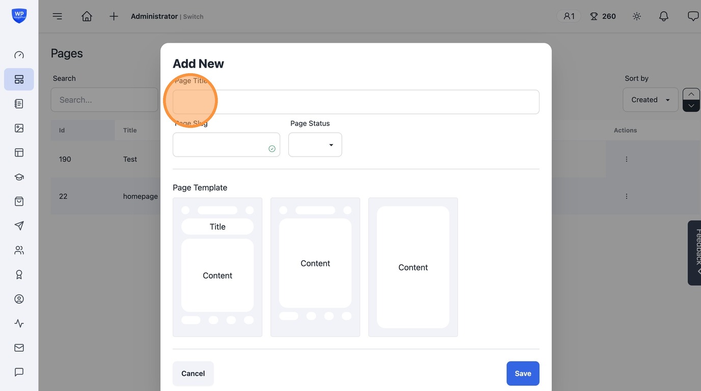701x391 pixels.
Task: Click the plus add icon in top bar
Action: [x=114, y=16]
